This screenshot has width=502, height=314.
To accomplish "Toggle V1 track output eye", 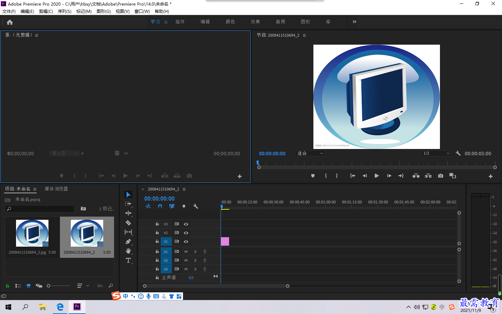I will point(186,241).
